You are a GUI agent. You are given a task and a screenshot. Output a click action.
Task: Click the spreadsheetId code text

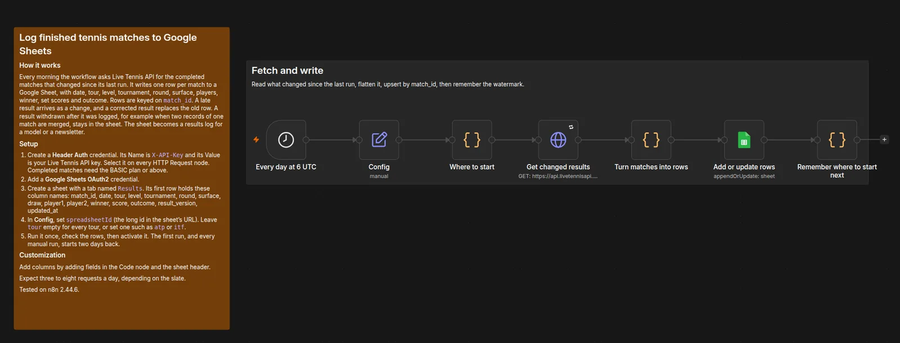click(x=89, y=220)
